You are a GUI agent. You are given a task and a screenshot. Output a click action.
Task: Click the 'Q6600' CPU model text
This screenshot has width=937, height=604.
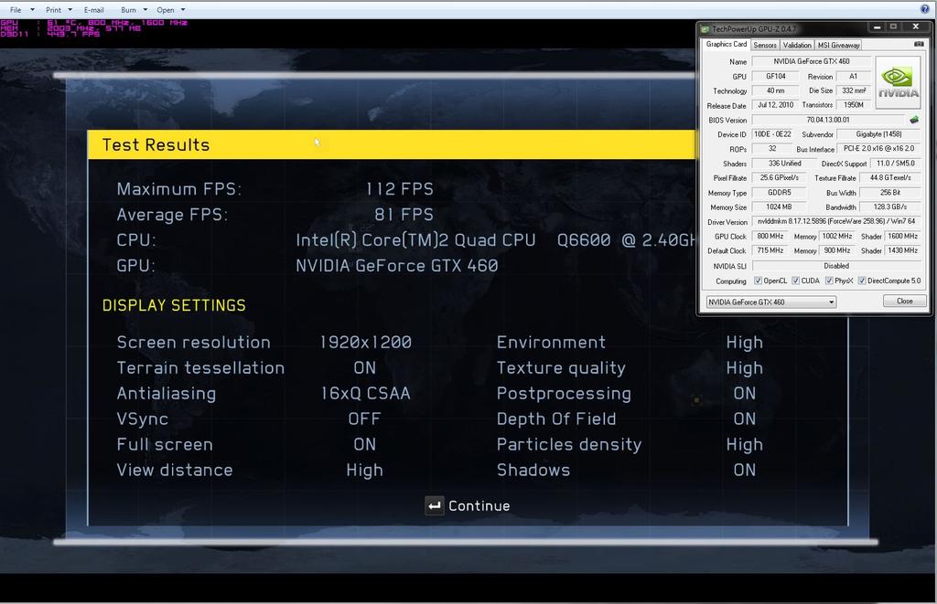pos(584,240)
